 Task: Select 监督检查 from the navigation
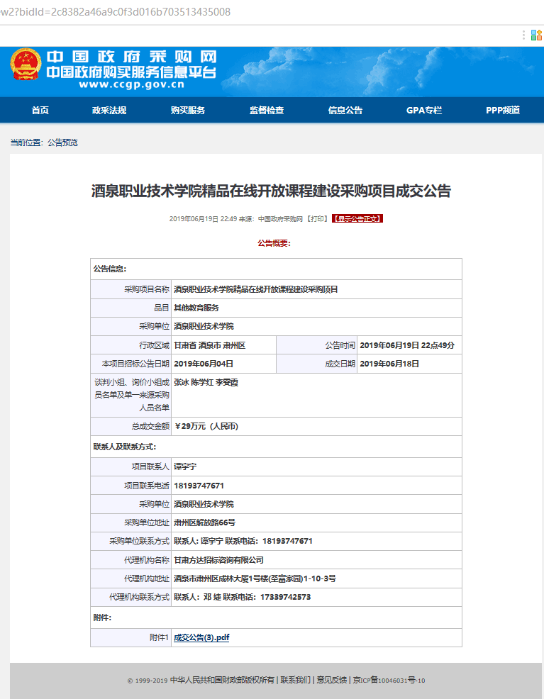pos(267,111)
